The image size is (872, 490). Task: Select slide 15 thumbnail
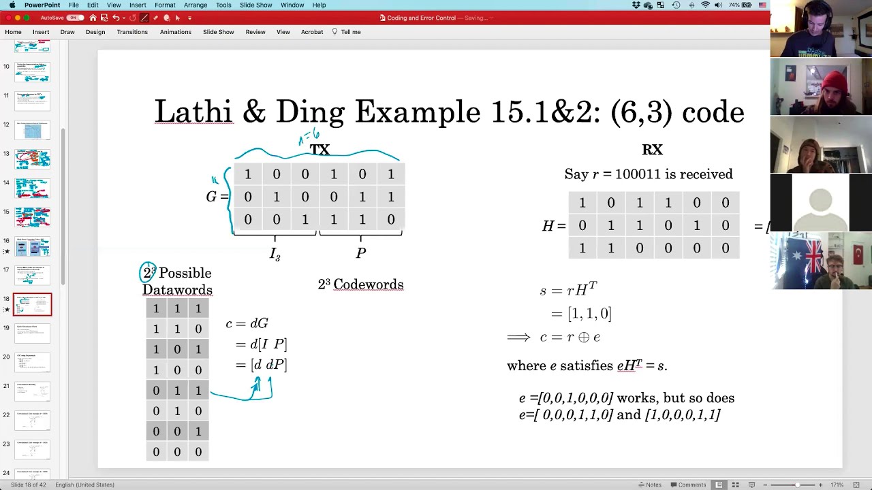33,217
